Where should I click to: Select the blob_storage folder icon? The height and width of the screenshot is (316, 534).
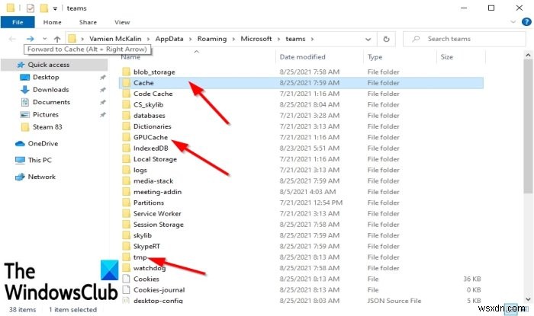point(127,72)
